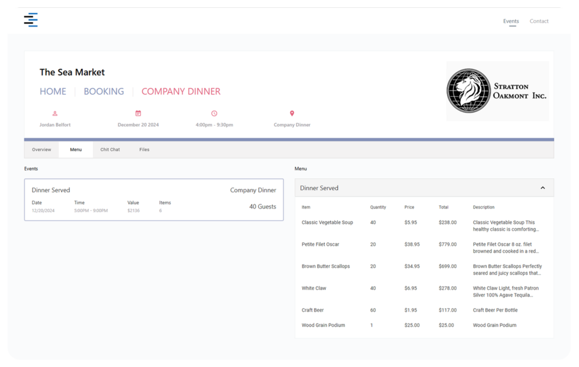This screenshot has height=367, width=579.
Task: Click the $6.95 White Claw price
Action: point(411,288)
